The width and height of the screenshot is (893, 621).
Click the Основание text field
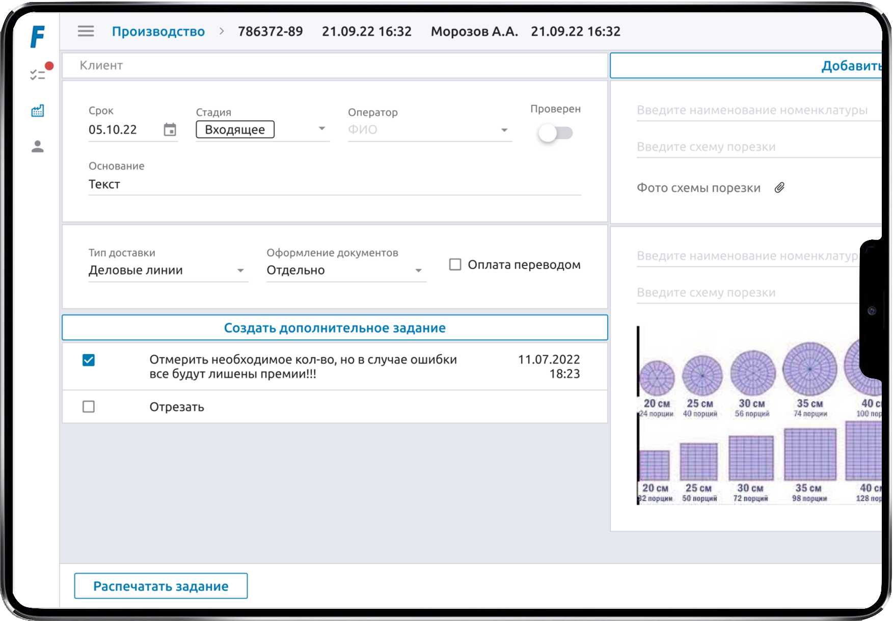coord(334,184)
